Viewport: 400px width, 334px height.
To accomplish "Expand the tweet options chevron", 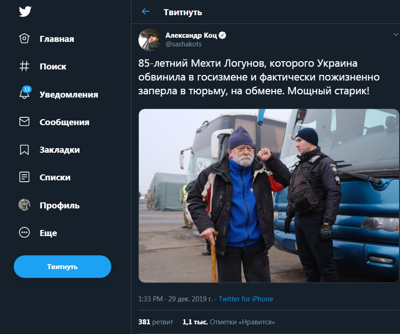I will 396,34.
